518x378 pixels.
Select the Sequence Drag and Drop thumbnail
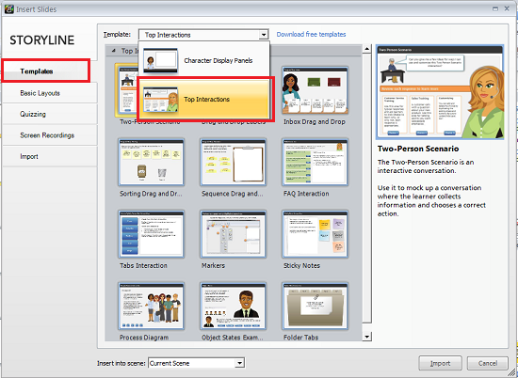click(233, 162)
